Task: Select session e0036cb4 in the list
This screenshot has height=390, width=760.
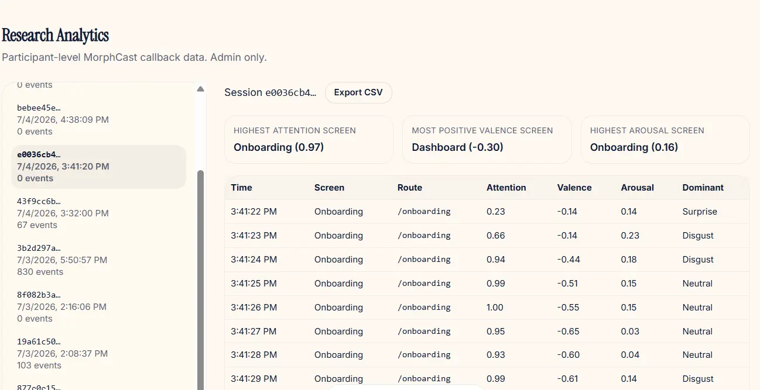Action: click(x=98, y=167)
